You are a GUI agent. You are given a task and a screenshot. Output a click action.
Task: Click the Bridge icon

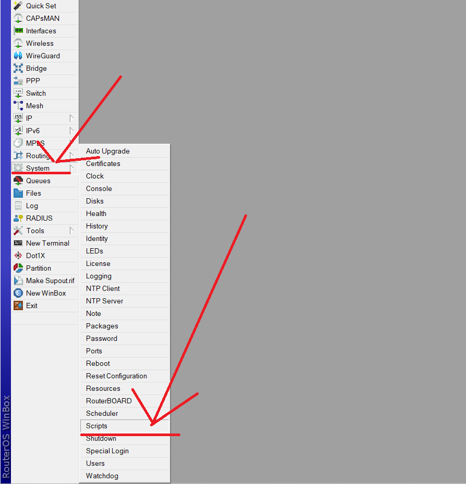tap(18, 68)
